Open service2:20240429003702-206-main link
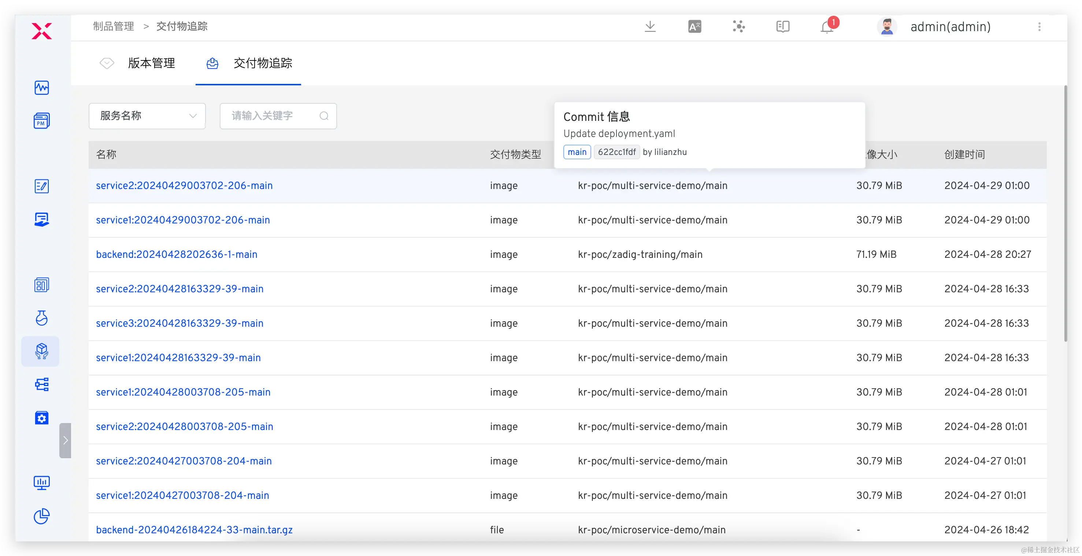This screenshot has width=1082, height=556. (184, 186)
